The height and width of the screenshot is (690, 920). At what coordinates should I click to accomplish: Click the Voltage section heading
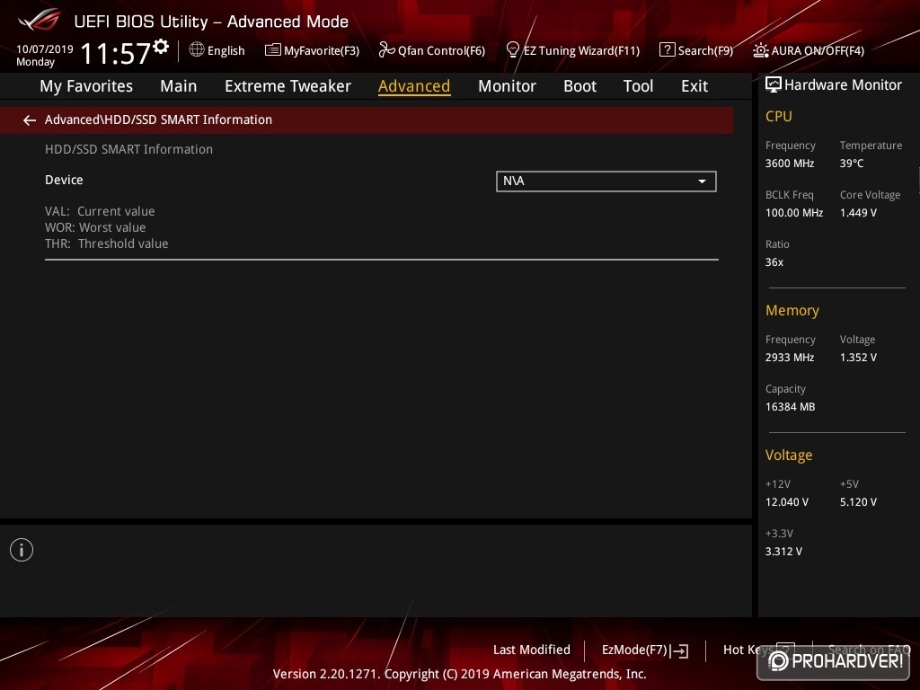[x=789, y=456]
